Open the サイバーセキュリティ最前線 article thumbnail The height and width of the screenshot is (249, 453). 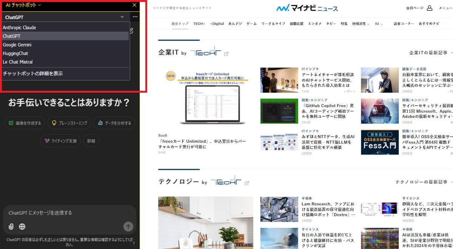380,111
